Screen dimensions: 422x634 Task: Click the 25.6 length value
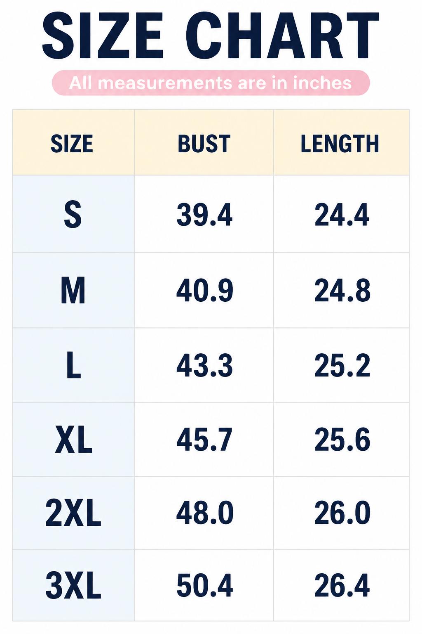coord(342,440)
